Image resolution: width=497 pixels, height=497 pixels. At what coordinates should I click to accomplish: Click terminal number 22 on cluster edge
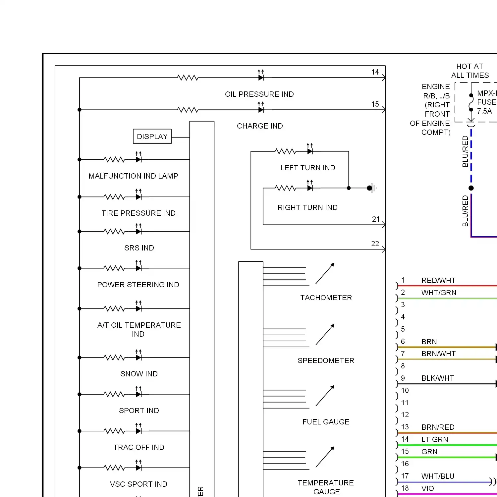375,244
